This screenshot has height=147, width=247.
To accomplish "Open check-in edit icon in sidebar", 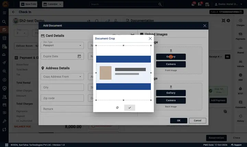I will point(4,30).
